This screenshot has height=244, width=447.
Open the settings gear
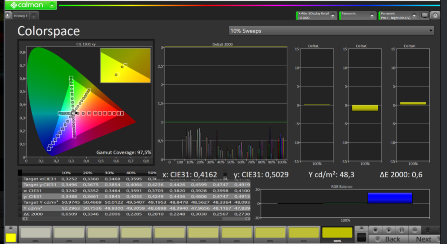(435, 15)
